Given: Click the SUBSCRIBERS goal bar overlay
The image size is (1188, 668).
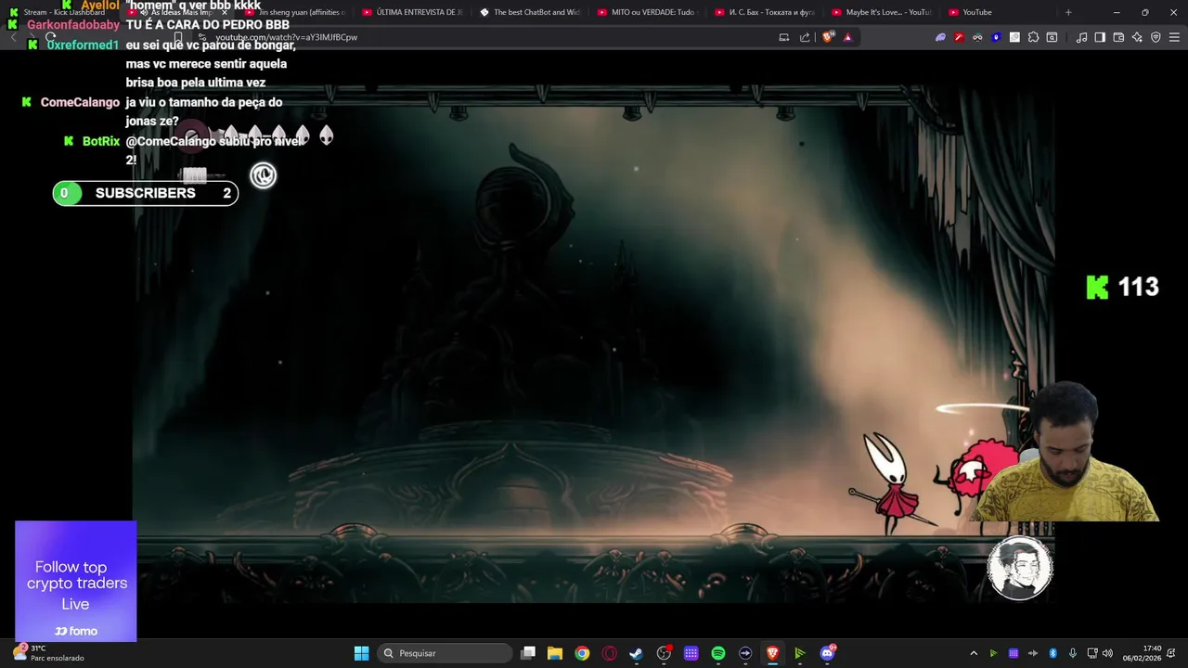Looking at the screenshot, I should pyautogui.click(x=146, y=193).
